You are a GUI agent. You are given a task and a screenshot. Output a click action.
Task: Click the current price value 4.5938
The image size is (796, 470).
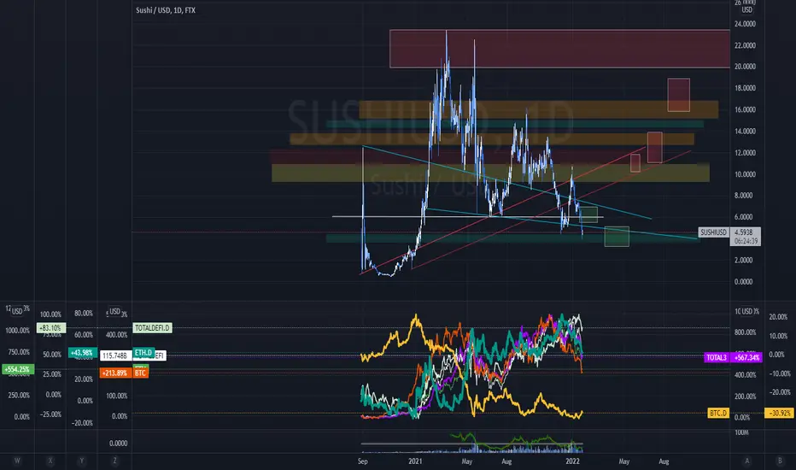click(x=744, y=232)
